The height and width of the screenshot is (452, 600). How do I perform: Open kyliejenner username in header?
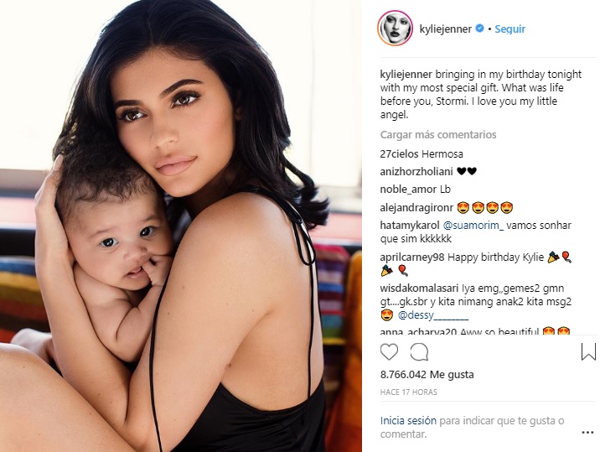(446, 29)
